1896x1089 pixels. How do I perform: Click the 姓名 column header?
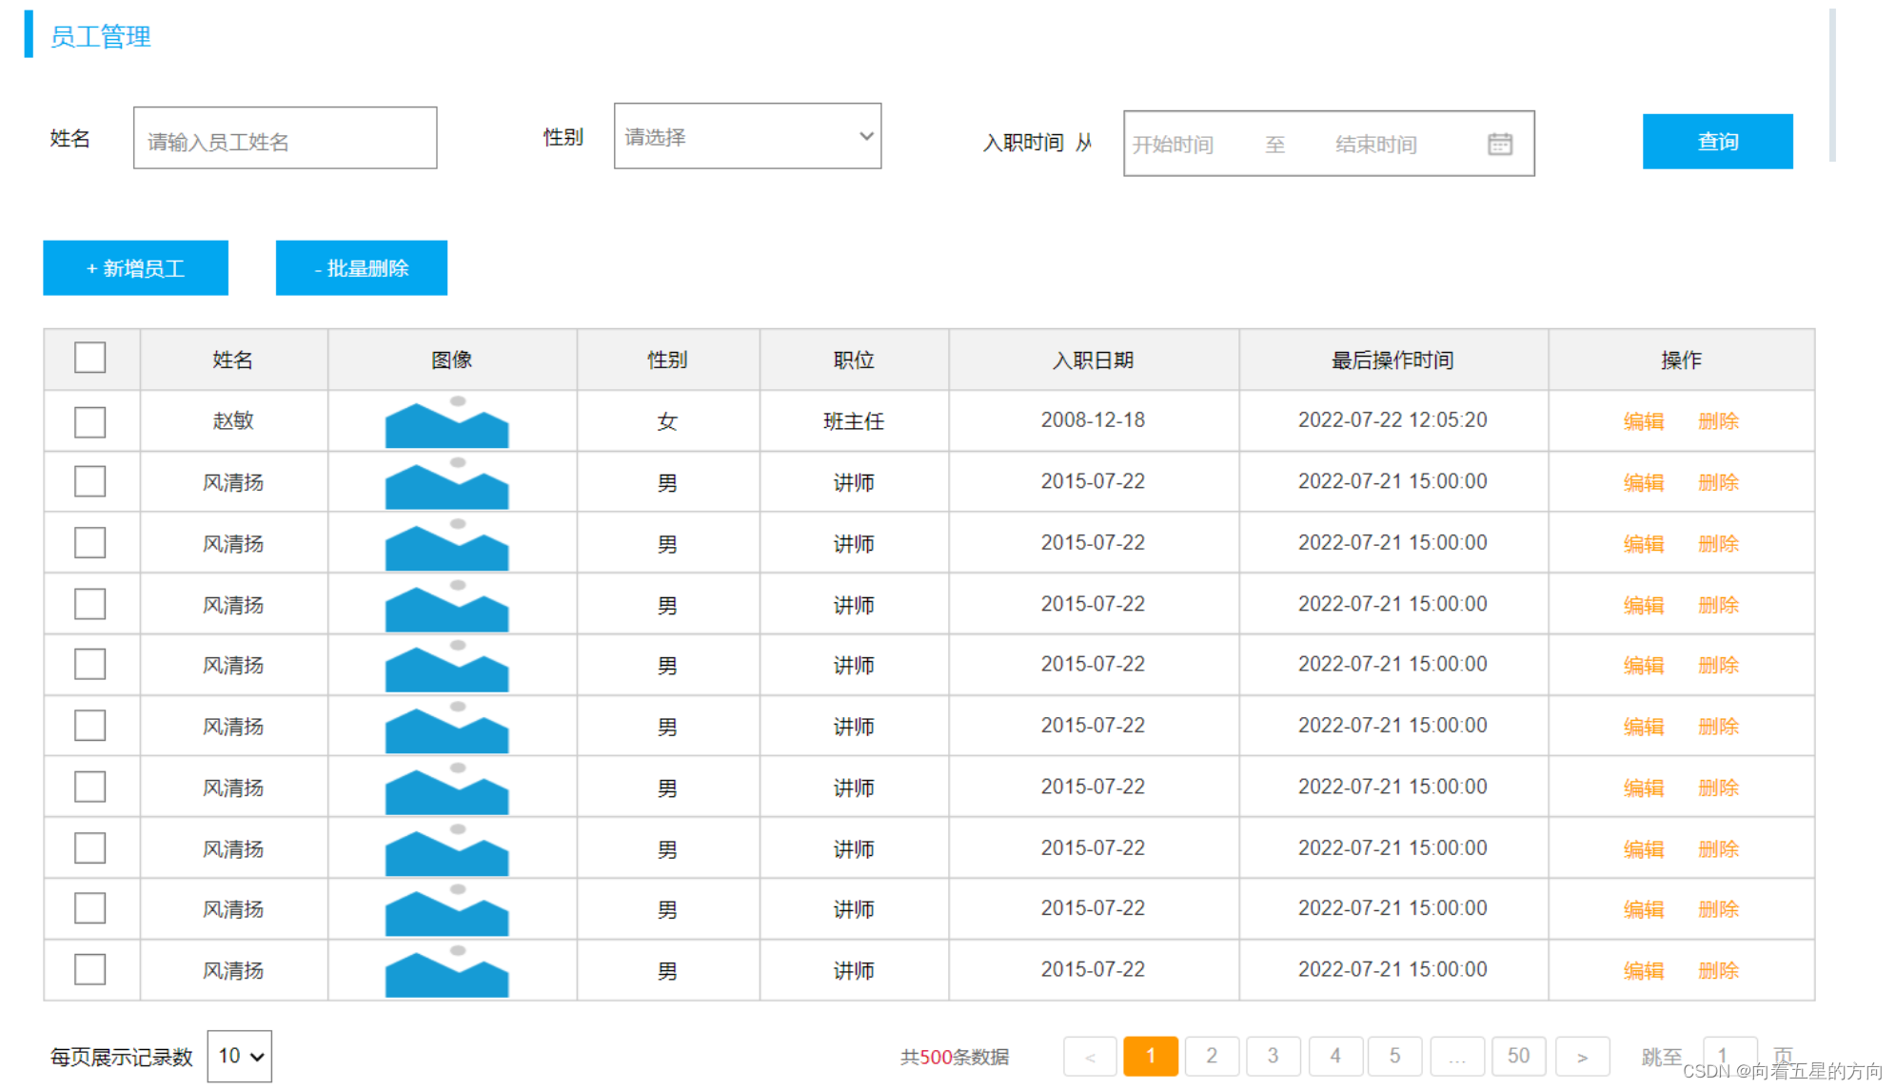point(233,360)
